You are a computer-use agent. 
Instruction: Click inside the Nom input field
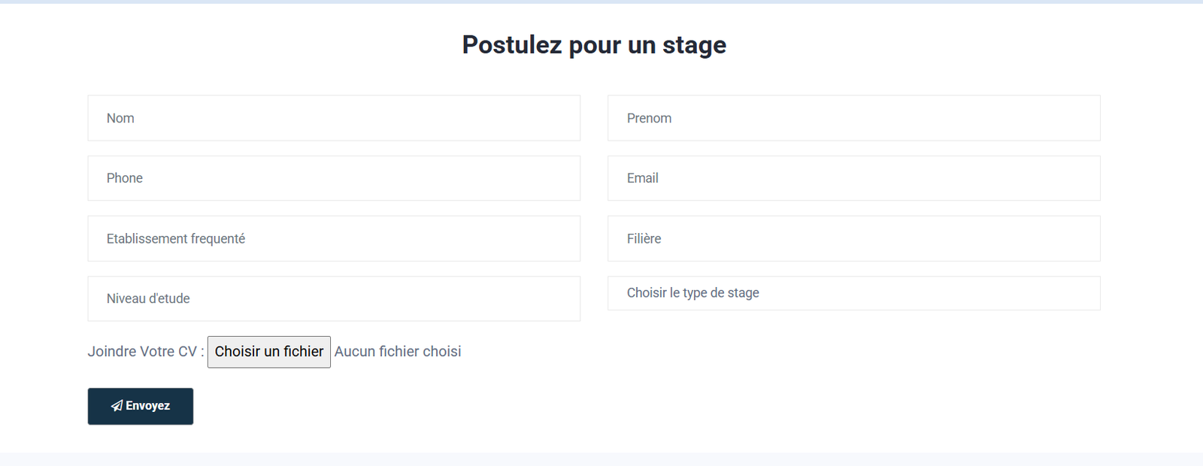pos(334,118)
